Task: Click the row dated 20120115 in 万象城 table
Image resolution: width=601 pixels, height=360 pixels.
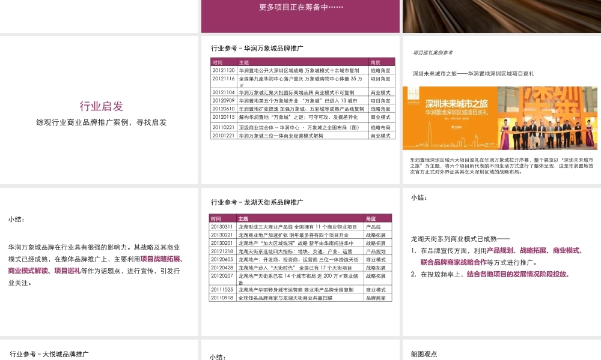Action: click(303, 118)
